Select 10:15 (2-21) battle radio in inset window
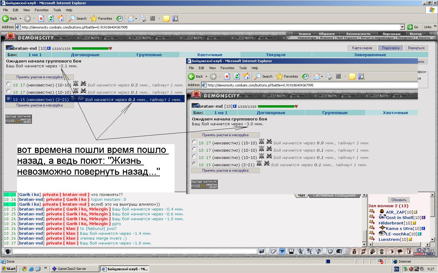 coord(194,163)
